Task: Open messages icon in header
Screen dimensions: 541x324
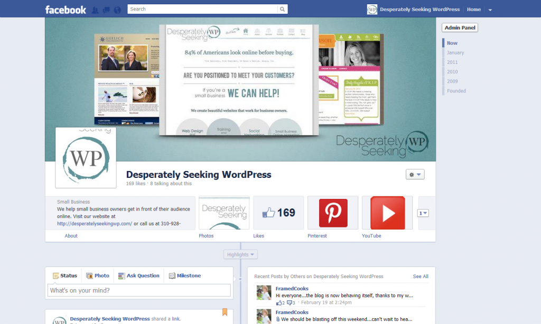Action: [x=106, y=10]
